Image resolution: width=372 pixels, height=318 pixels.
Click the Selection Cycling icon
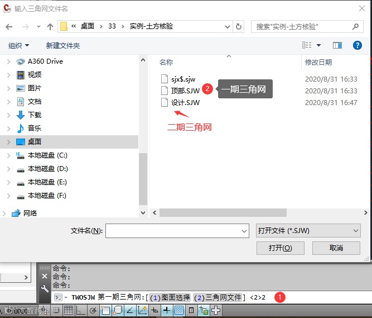[204, 310]
